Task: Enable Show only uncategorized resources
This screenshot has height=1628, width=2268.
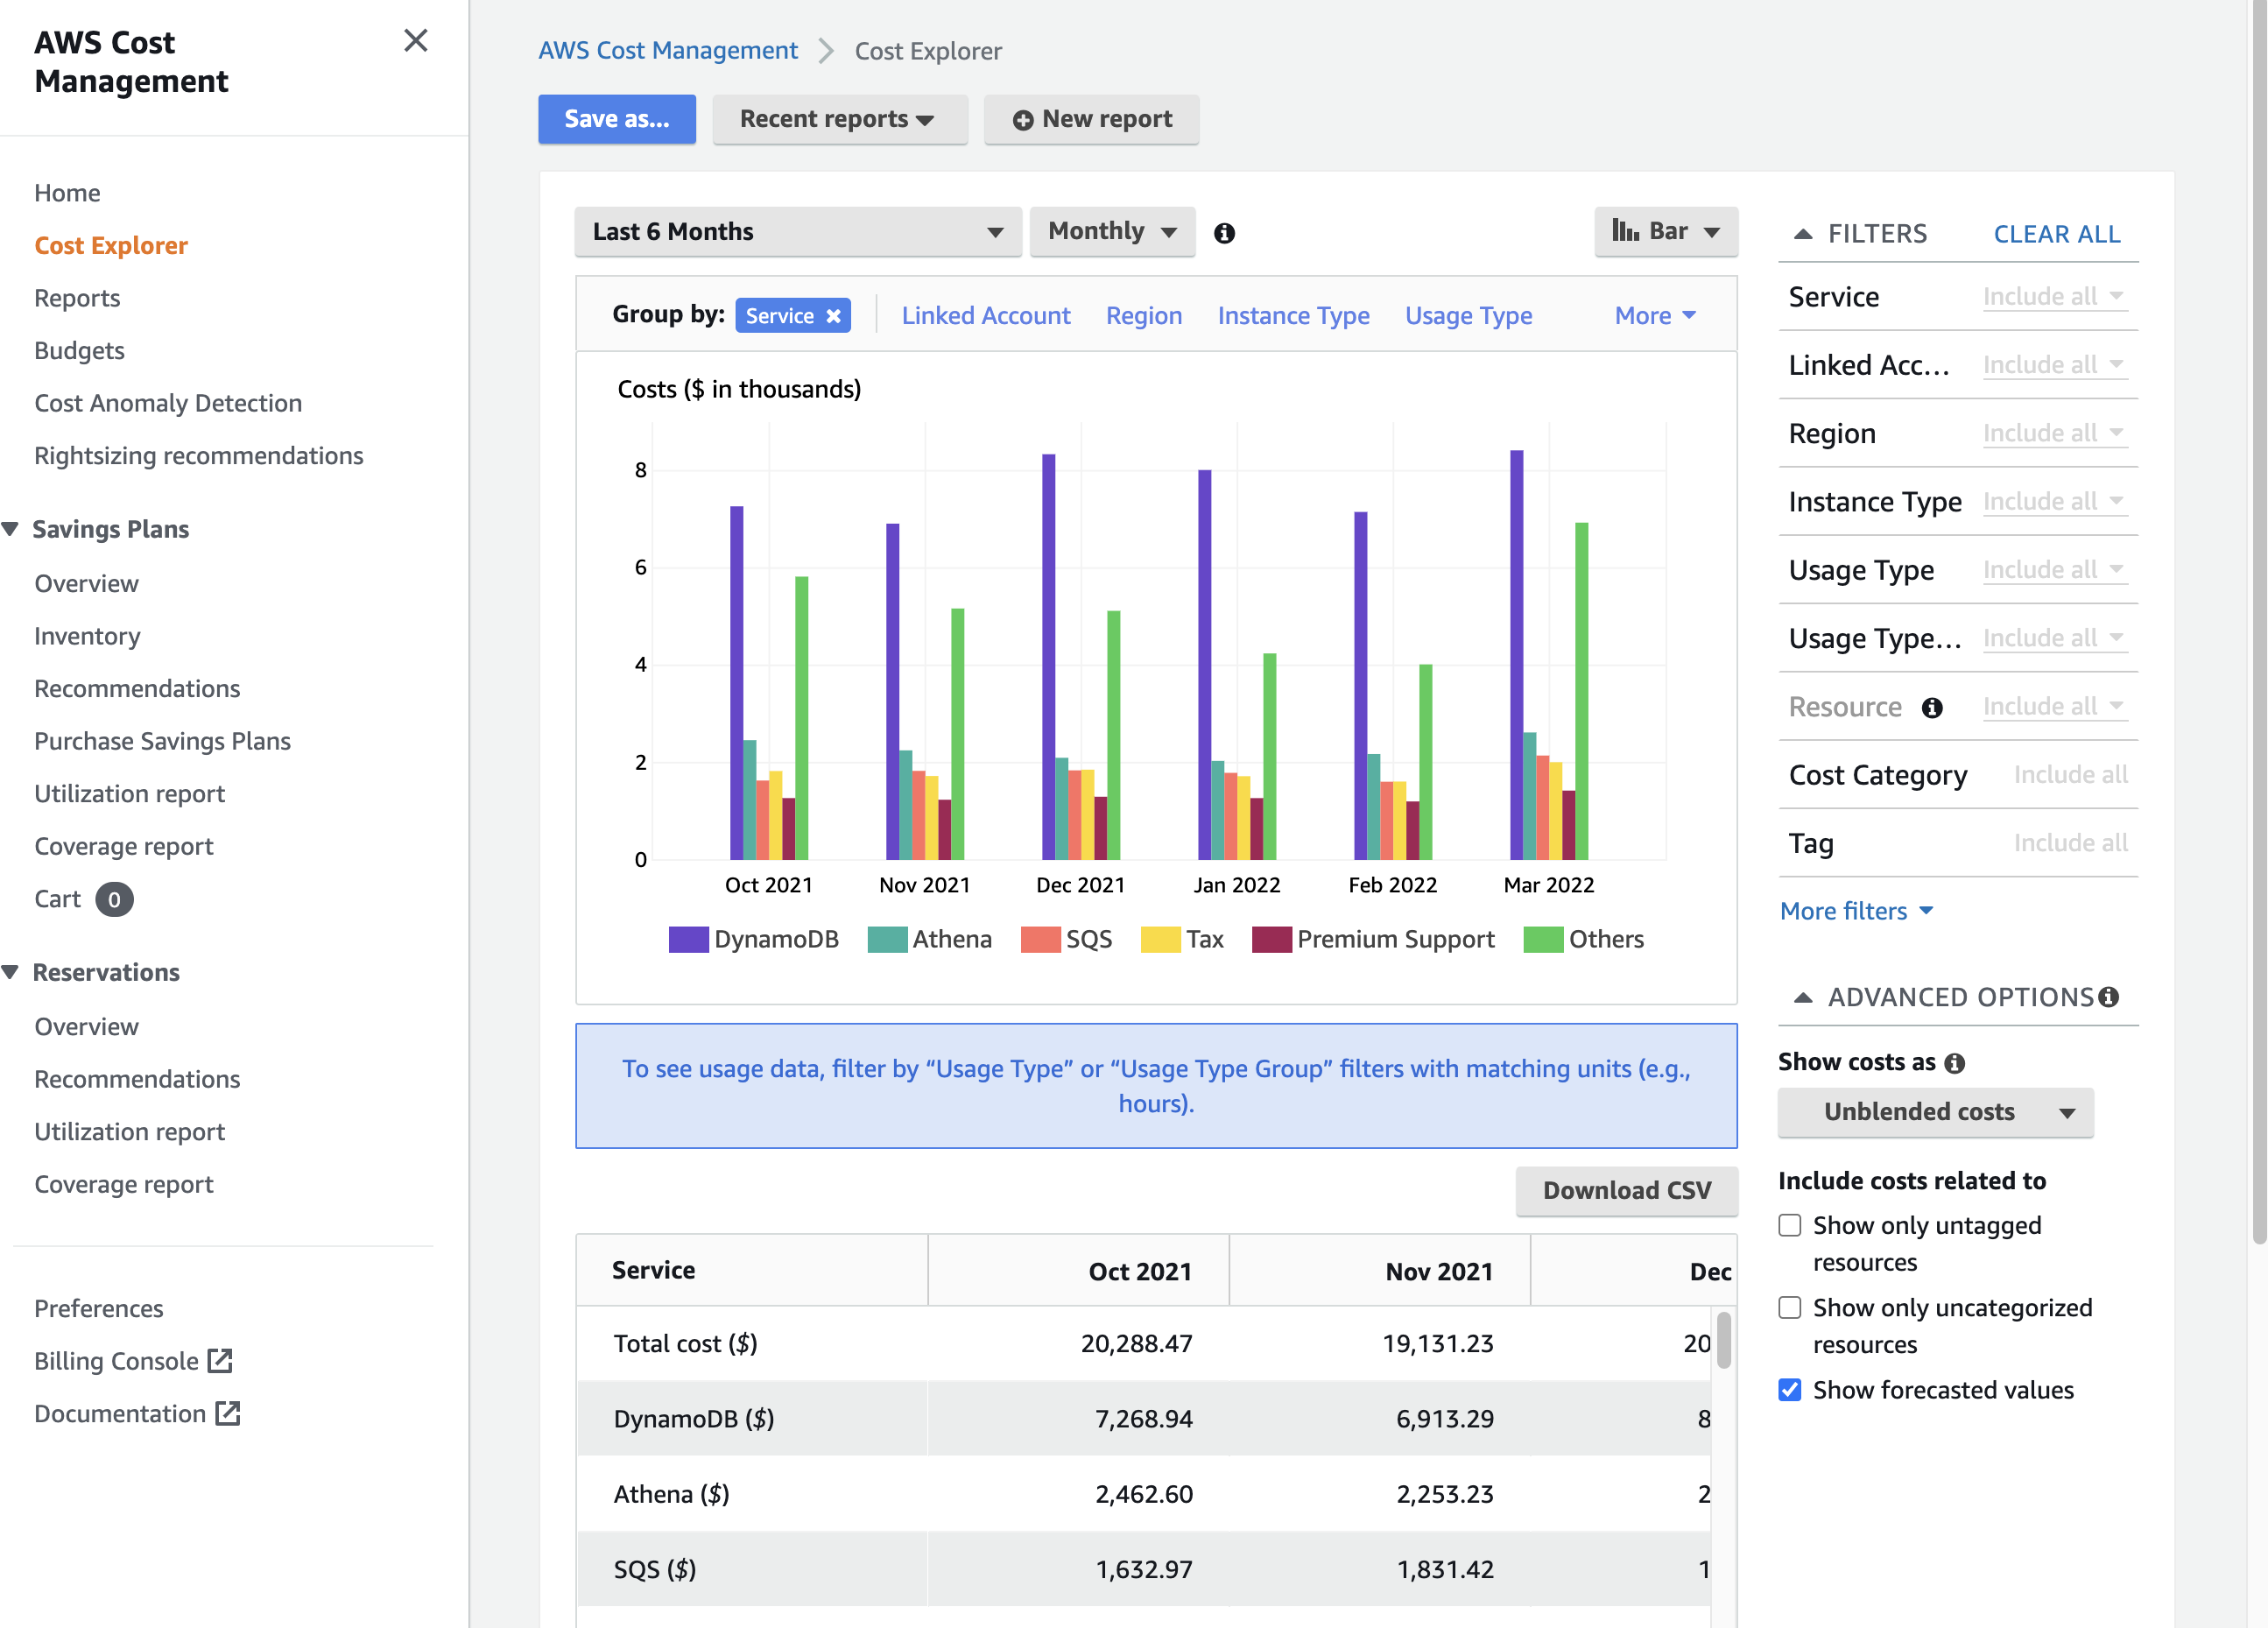Action: 1790,1307
